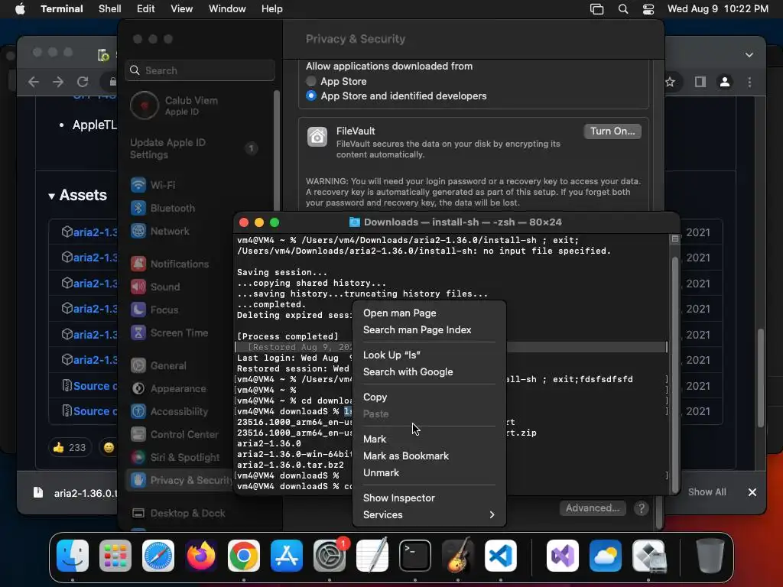Open Visual Studio purple icon in Dock
Screen dimensions: 783x587
click(563, 556)
